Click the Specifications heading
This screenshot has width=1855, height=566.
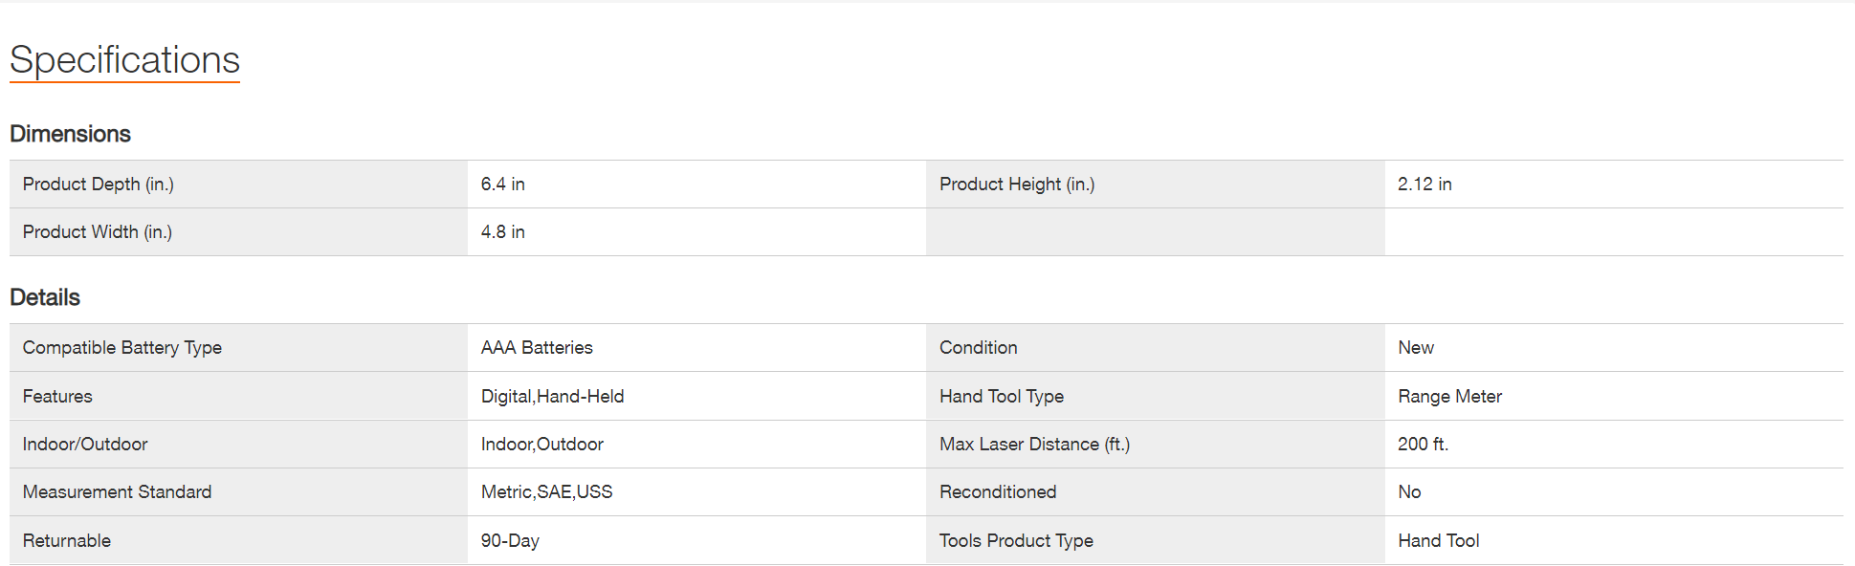coord(124,60)
